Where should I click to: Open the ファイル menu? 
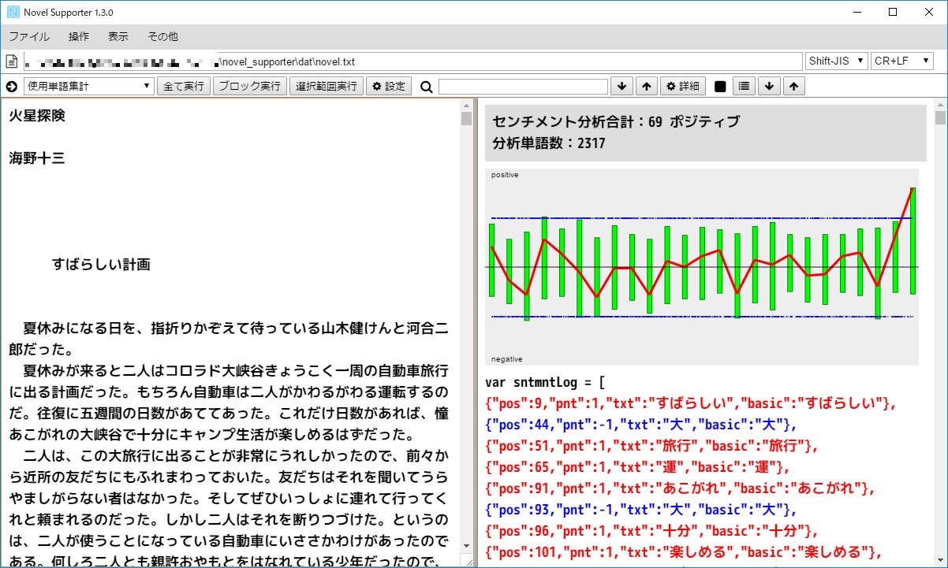point(29,36)
